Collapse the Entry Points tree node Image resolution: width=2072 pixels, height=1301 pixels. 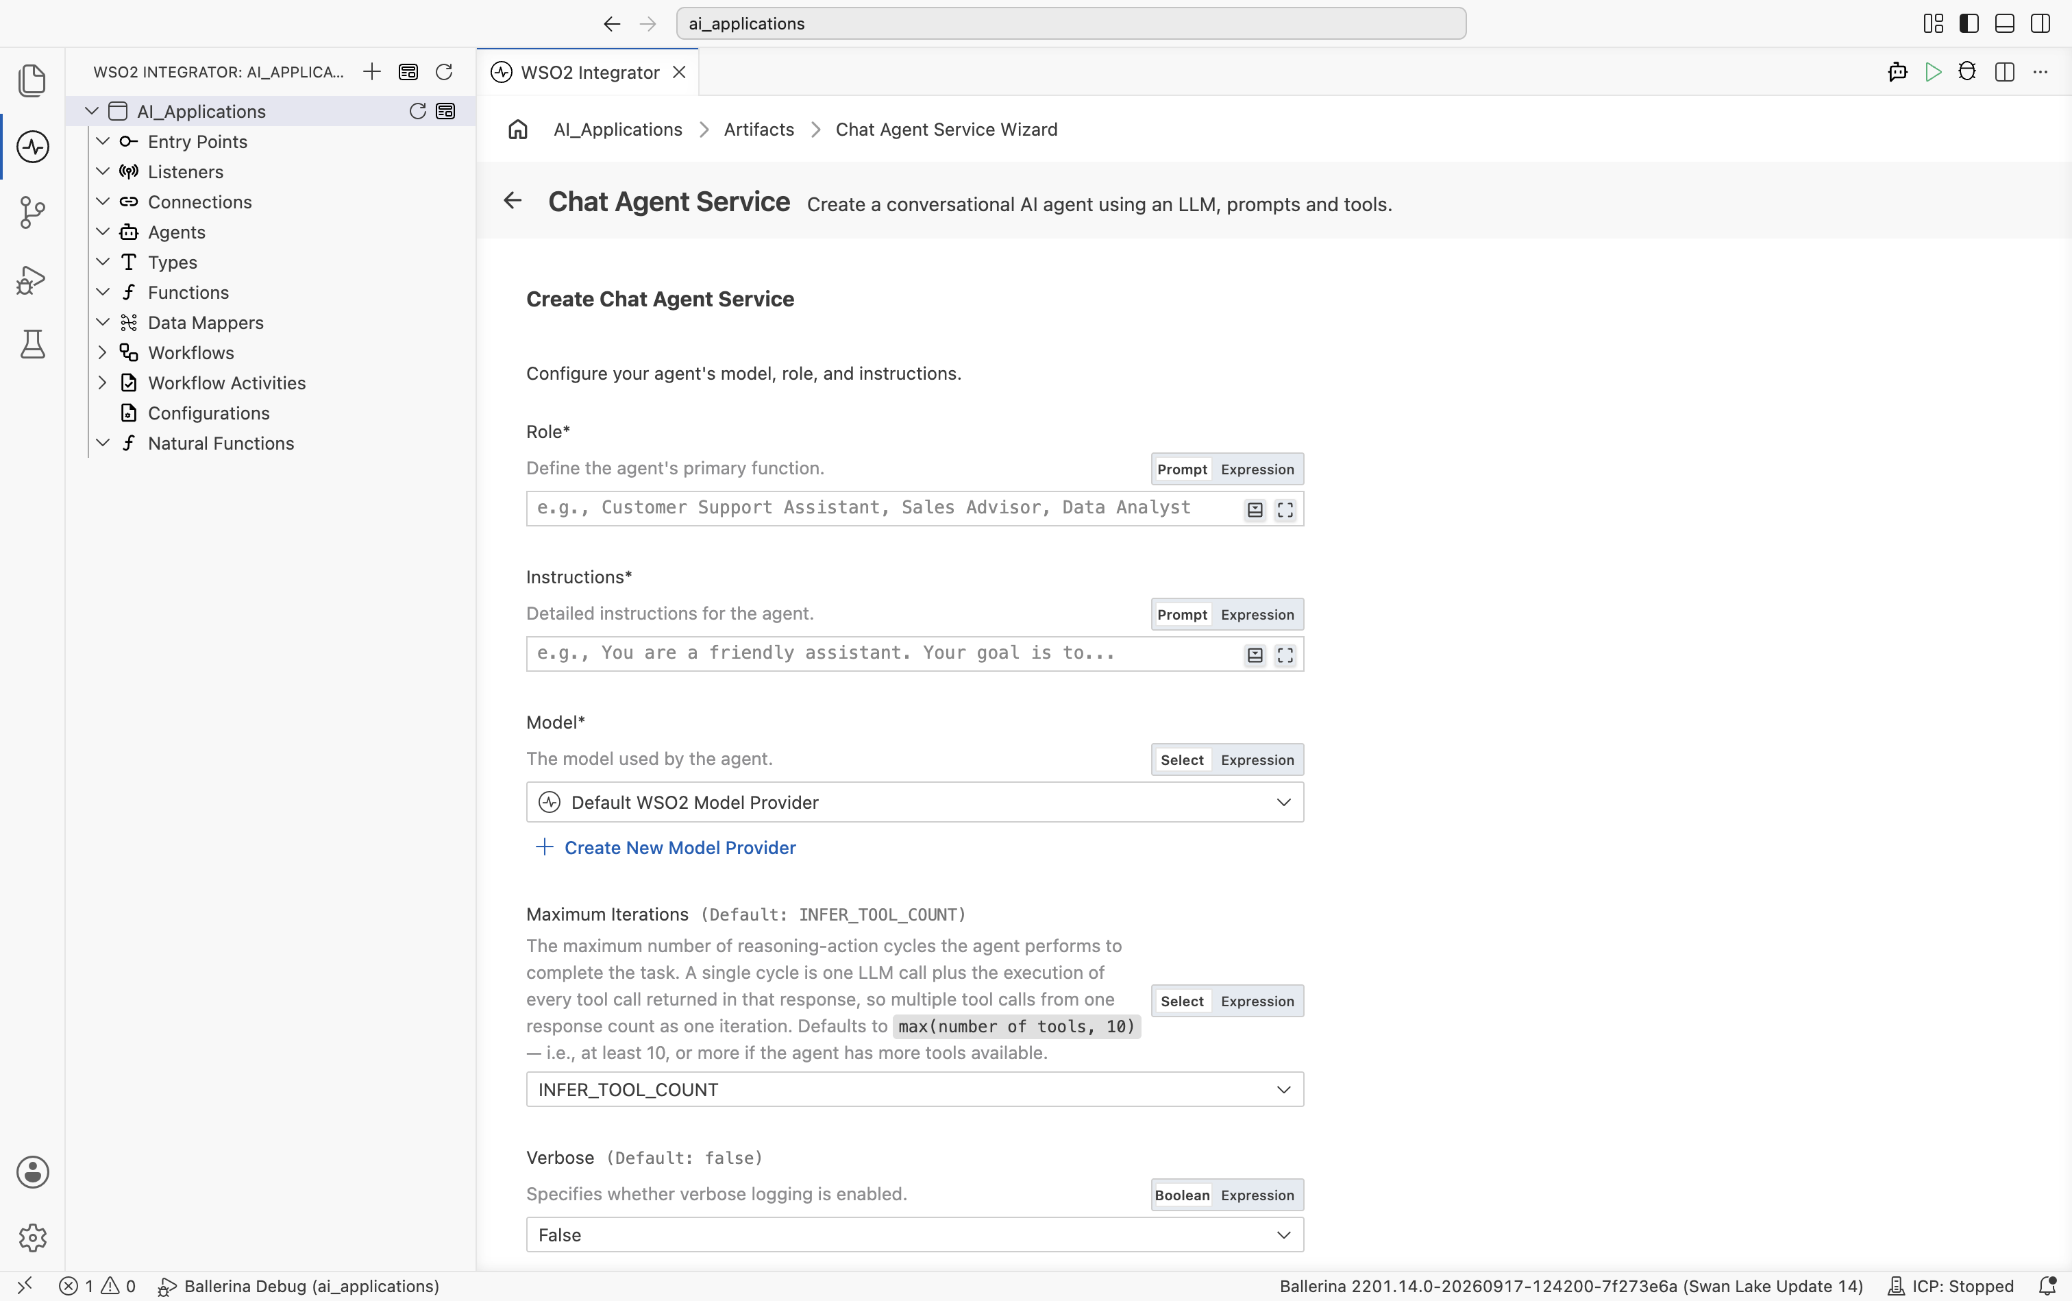click(102, 141)
